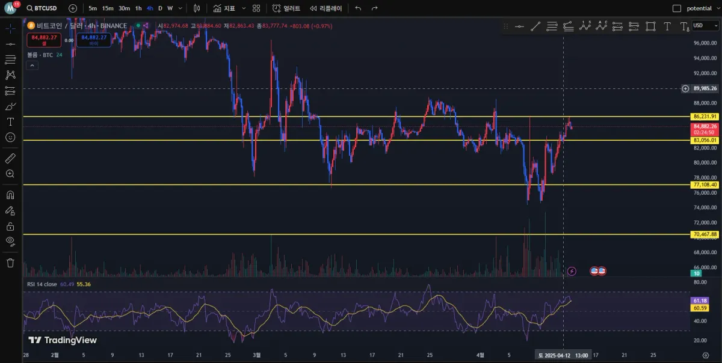722x363 pixels.
Task: Open forecasting and position tools in left sidebar
Action: tap(10, 91)
